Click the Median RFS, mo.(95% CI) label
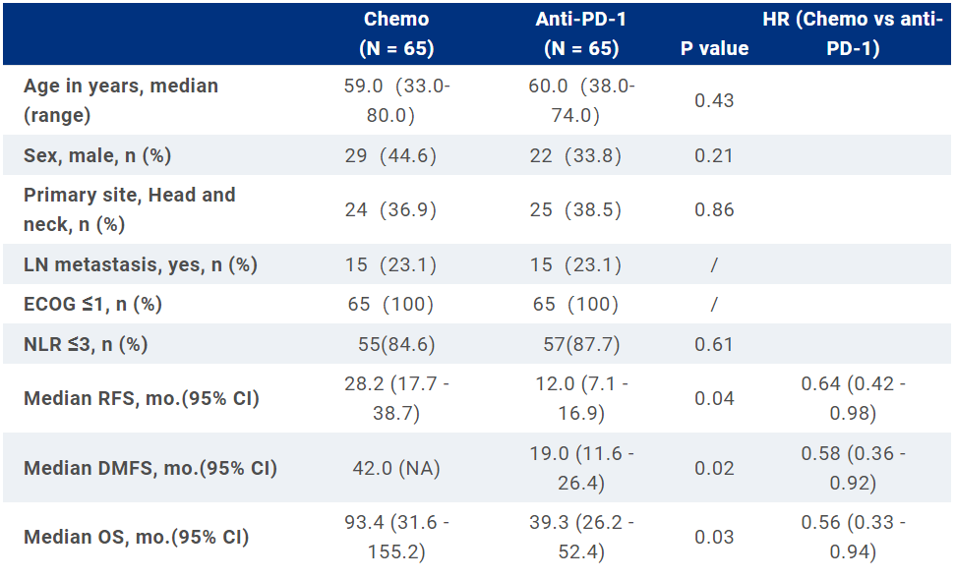956x579 pixels. pos(138,398)
